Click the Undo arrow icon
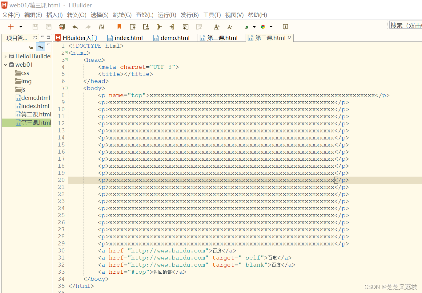This screenshot has height=293, width=422. pyautogui.click(x=75, y=27)
